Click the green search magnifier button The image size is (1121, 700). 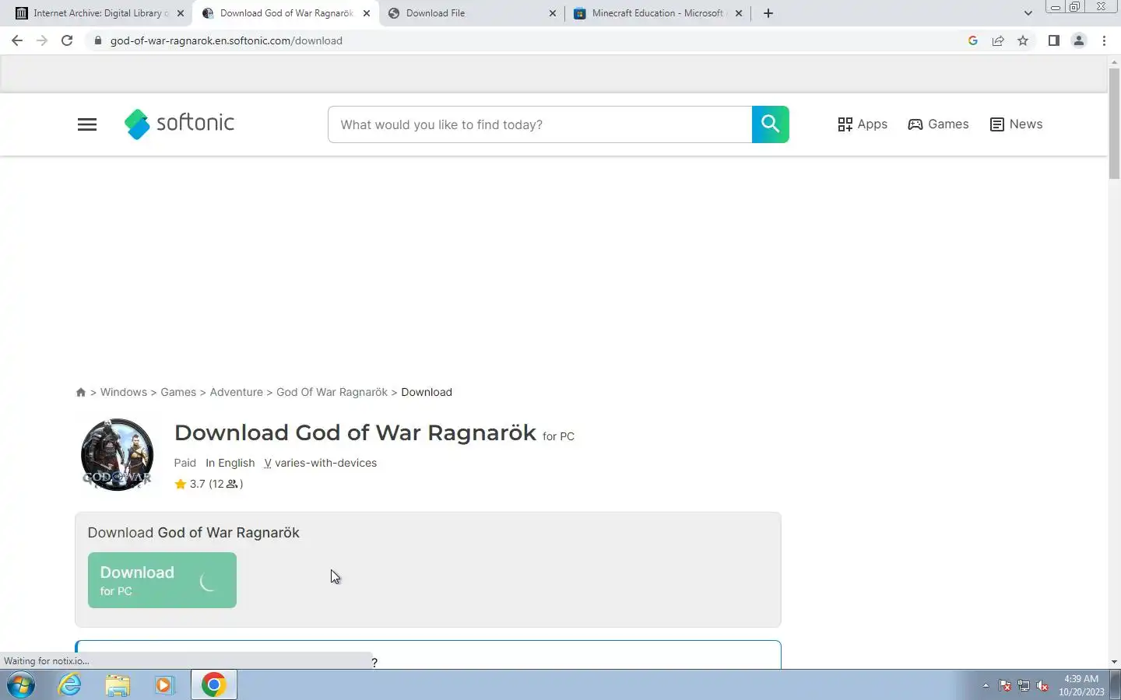[x=770, y=124]
